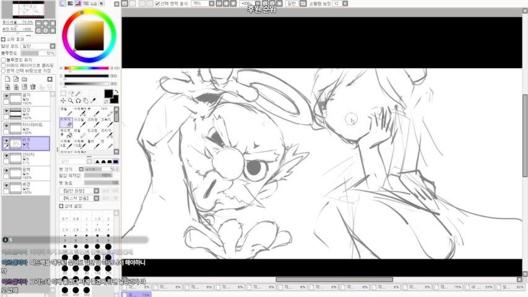Zoom out using navigator minus button

click(38, 24)
